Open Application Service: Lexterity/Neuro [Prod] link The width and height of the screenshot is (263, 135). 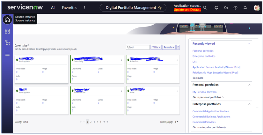click(216, 67)
